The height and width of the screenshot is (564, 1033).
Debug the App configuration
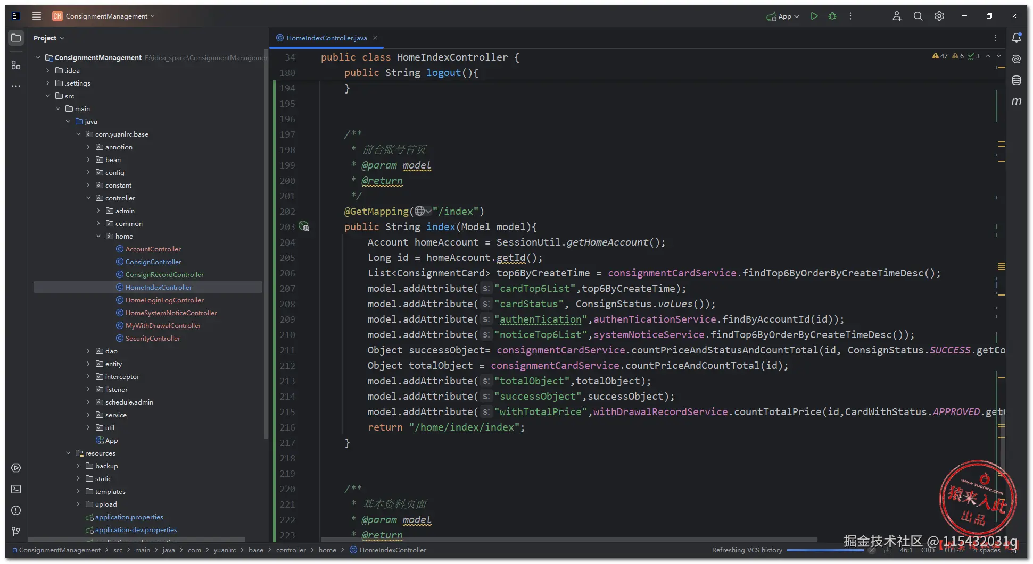click(832, 16)
